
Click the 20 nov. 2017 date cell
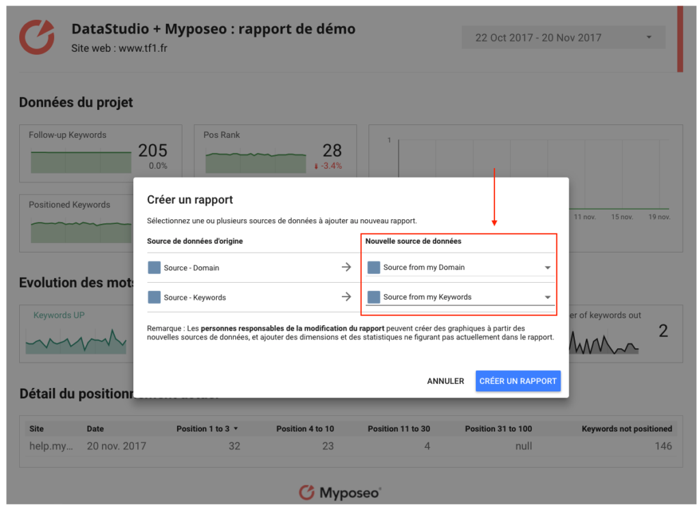(116, 447)
